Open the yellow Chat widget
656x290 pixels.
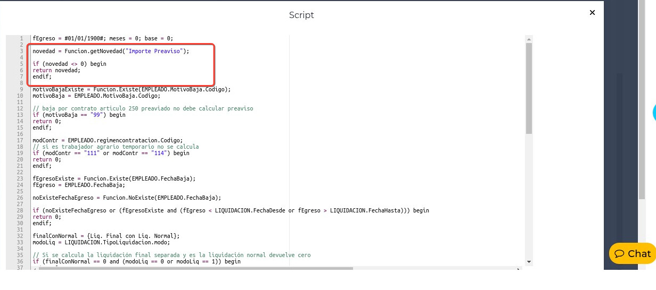click(632, 254)
